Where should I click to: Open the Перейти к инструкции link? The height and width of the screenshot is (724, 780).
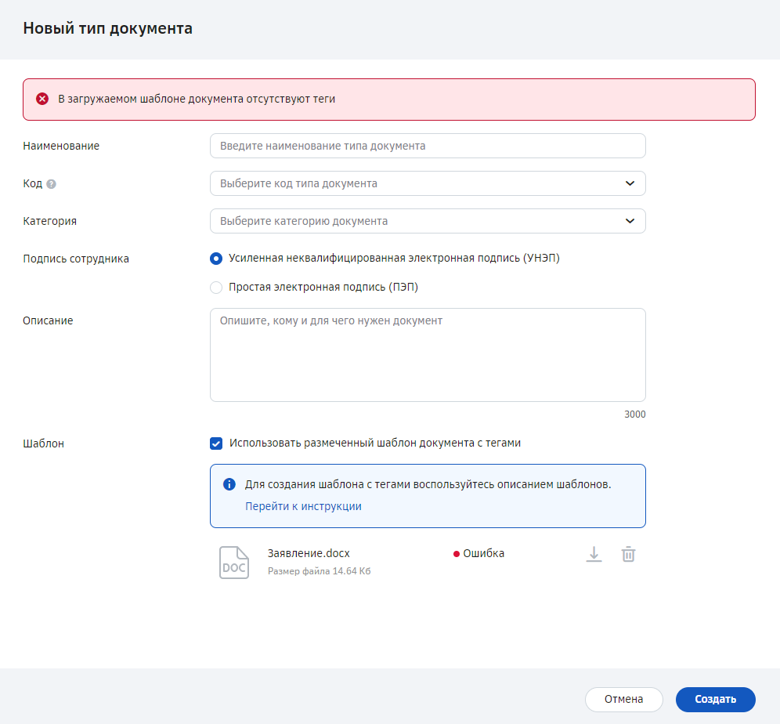pos(303,506)
